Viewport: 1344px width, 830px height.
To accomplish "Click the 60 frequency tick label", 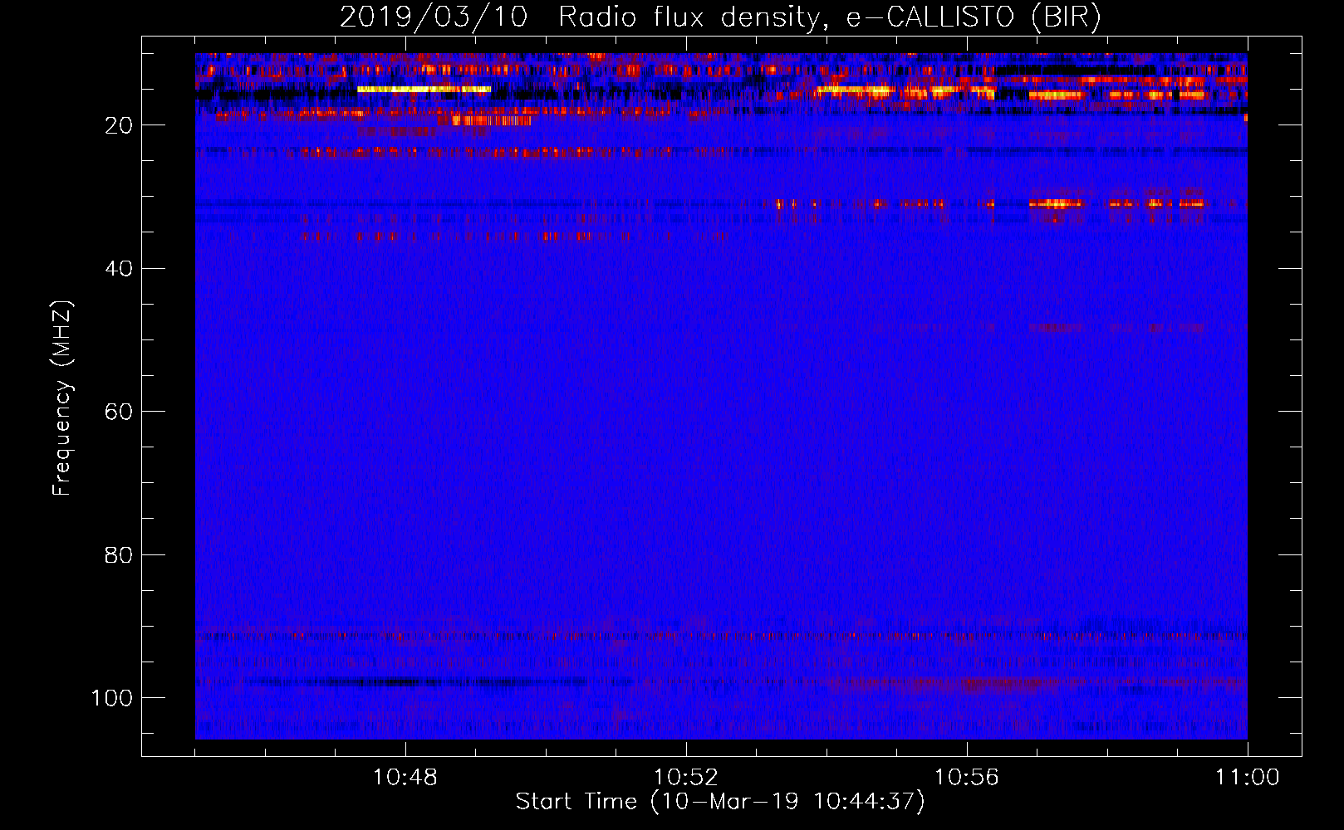I will coord(119,412).
